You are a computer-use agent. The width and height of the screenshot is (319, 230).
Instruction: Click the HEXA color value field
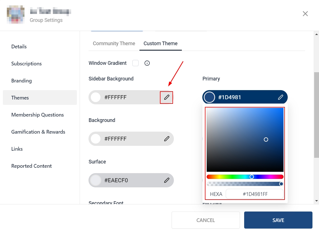[x=255, y=194]
